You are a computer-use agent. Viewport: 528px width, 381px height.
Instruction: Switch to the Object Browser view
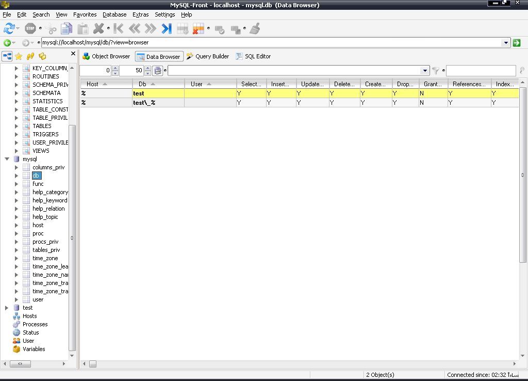pyautogui.click(x=107, y=56)
